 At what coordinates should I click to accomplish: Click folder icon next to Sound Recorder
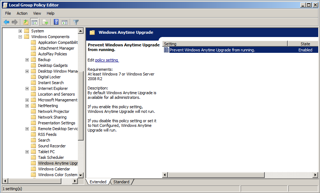click(33, 146)
